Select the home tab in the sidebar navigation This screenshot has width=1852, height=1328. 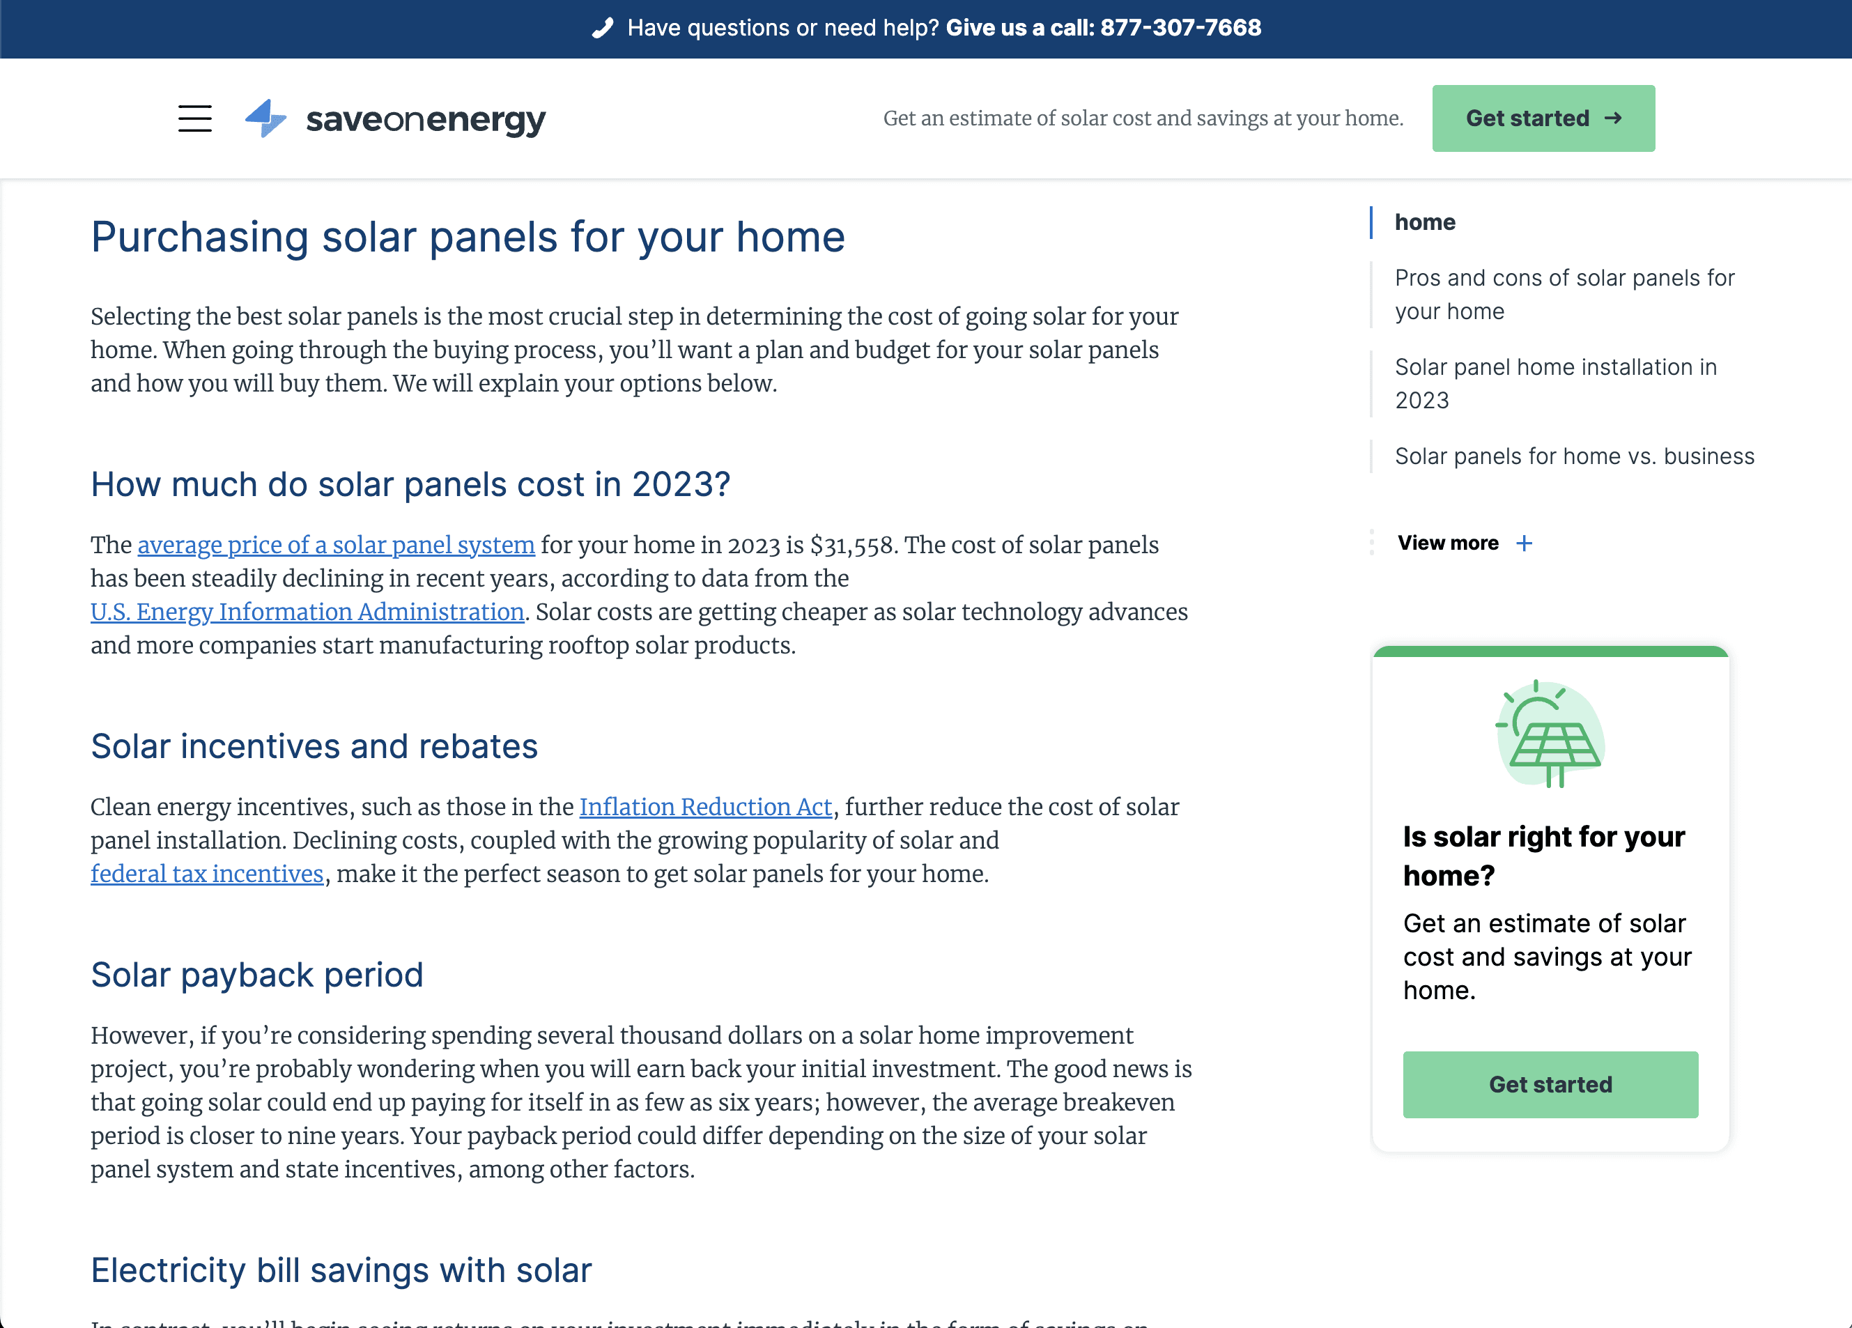point(1424,222)
